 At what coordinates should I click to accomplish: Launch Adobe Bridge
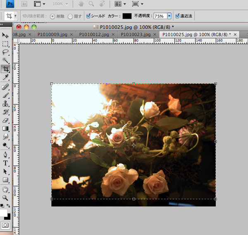point(24,4)
